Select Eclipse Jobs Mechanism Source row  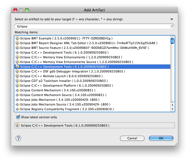click(x=92, y=104)
